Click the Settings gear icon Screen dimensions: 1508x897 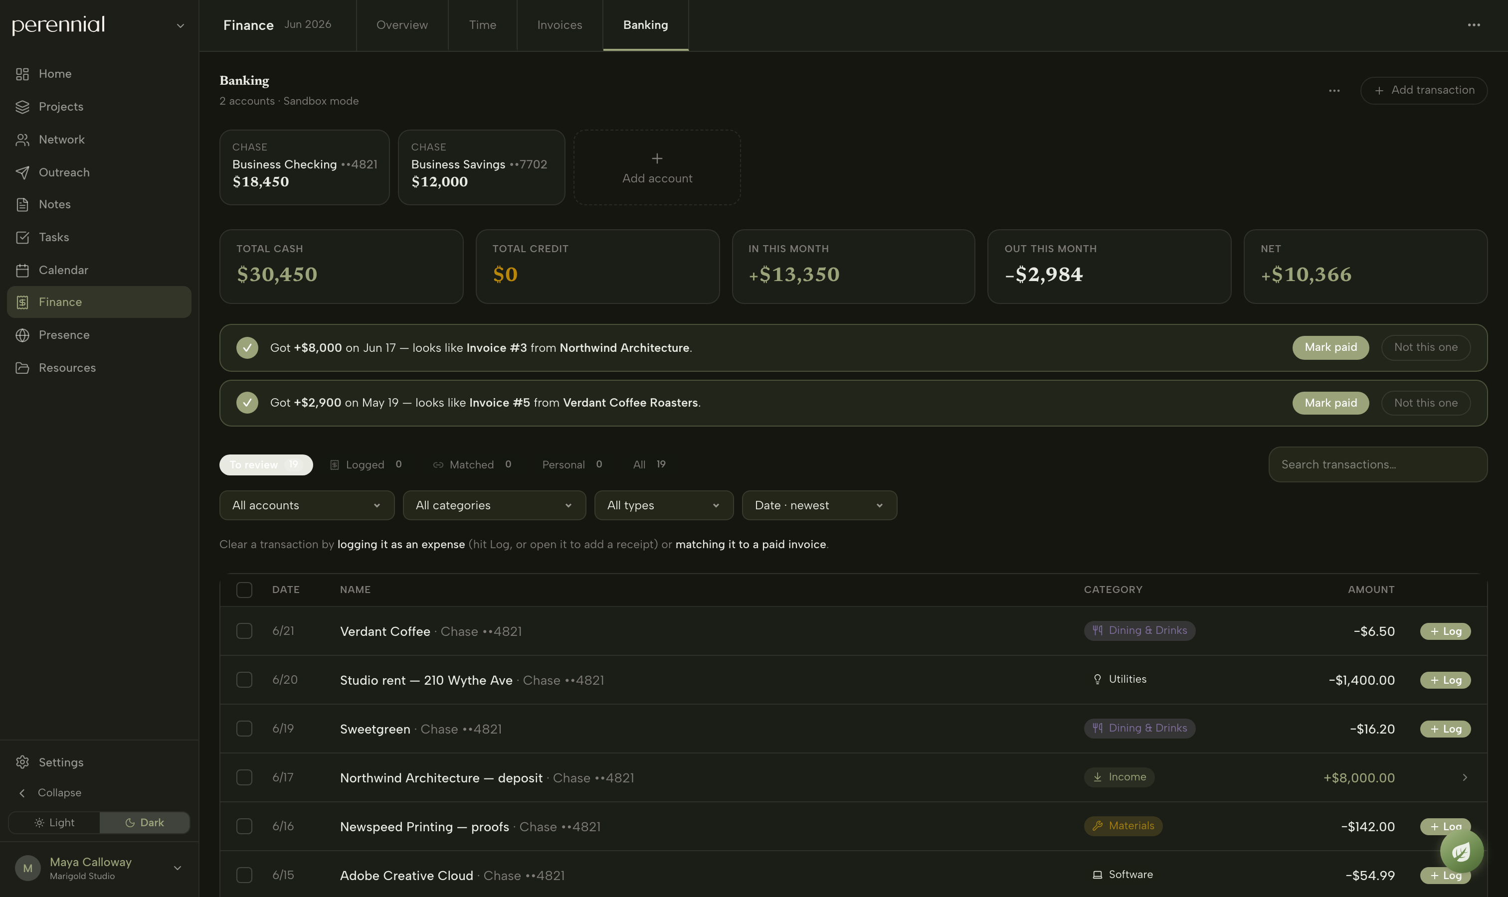(x=22, y=762)
